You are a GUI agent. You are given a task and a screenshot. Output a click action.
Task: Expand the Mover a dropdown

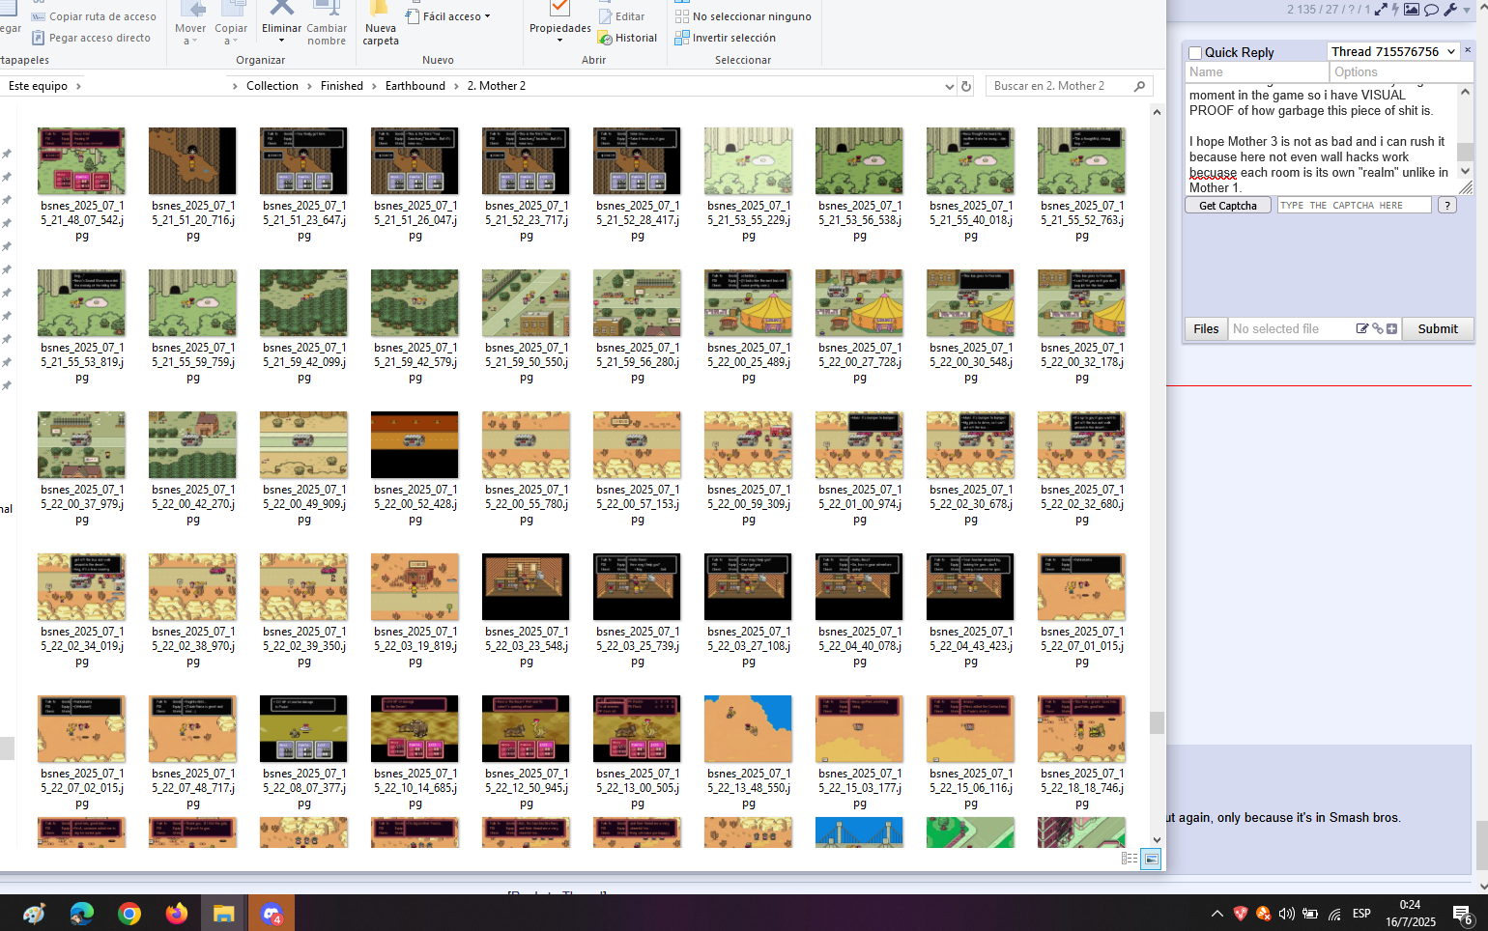tap(194, 42)
